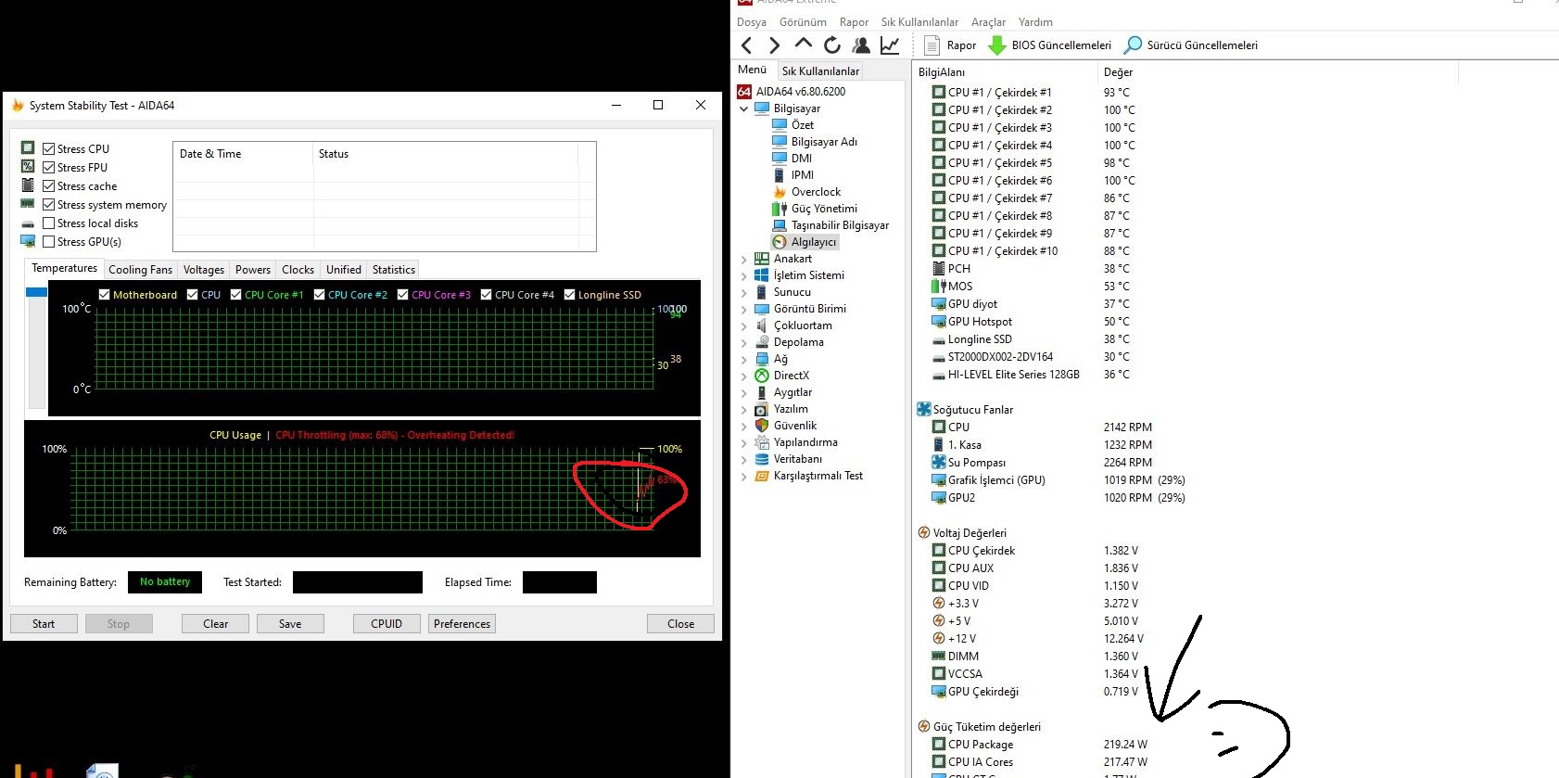The width and height of the screenshot is (1559, 778).
Task: Click the Stress local disks drive icon
Action: coord(28,223)
